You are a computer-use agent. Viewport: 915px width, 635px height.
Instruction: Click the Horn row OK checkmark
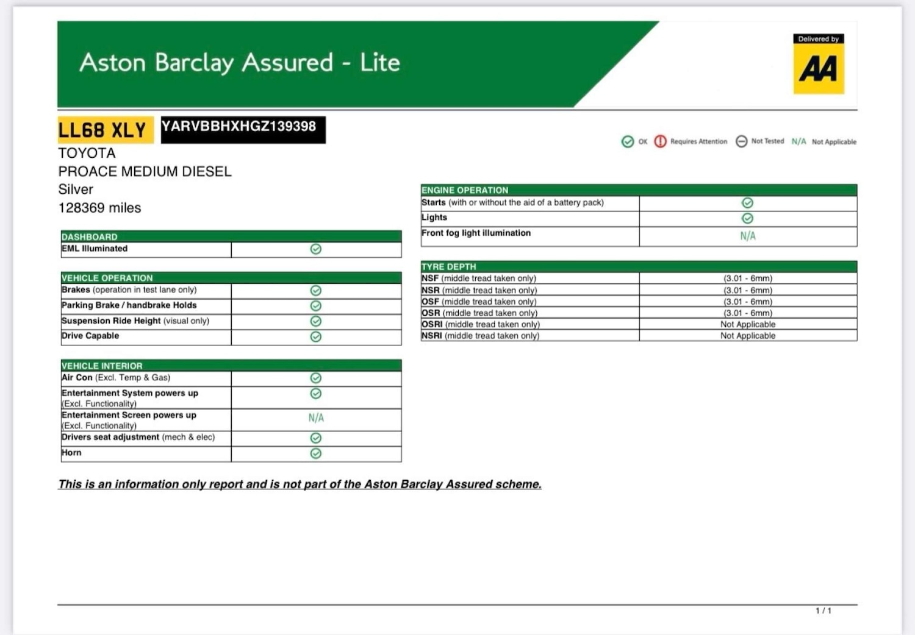(316, 453)
